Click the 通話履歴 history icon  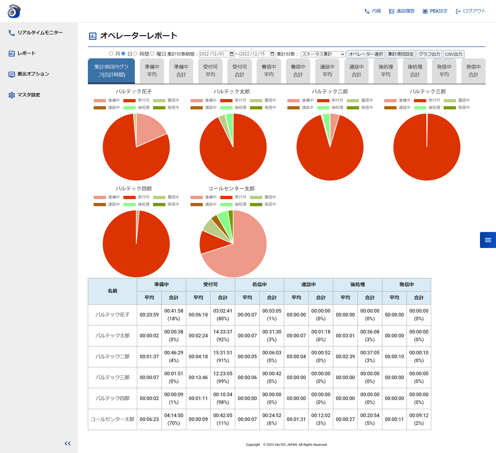[391, 11]
